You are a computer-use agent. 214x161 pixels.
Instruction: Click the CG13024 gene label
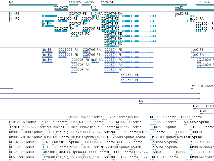tap(202, 2)
